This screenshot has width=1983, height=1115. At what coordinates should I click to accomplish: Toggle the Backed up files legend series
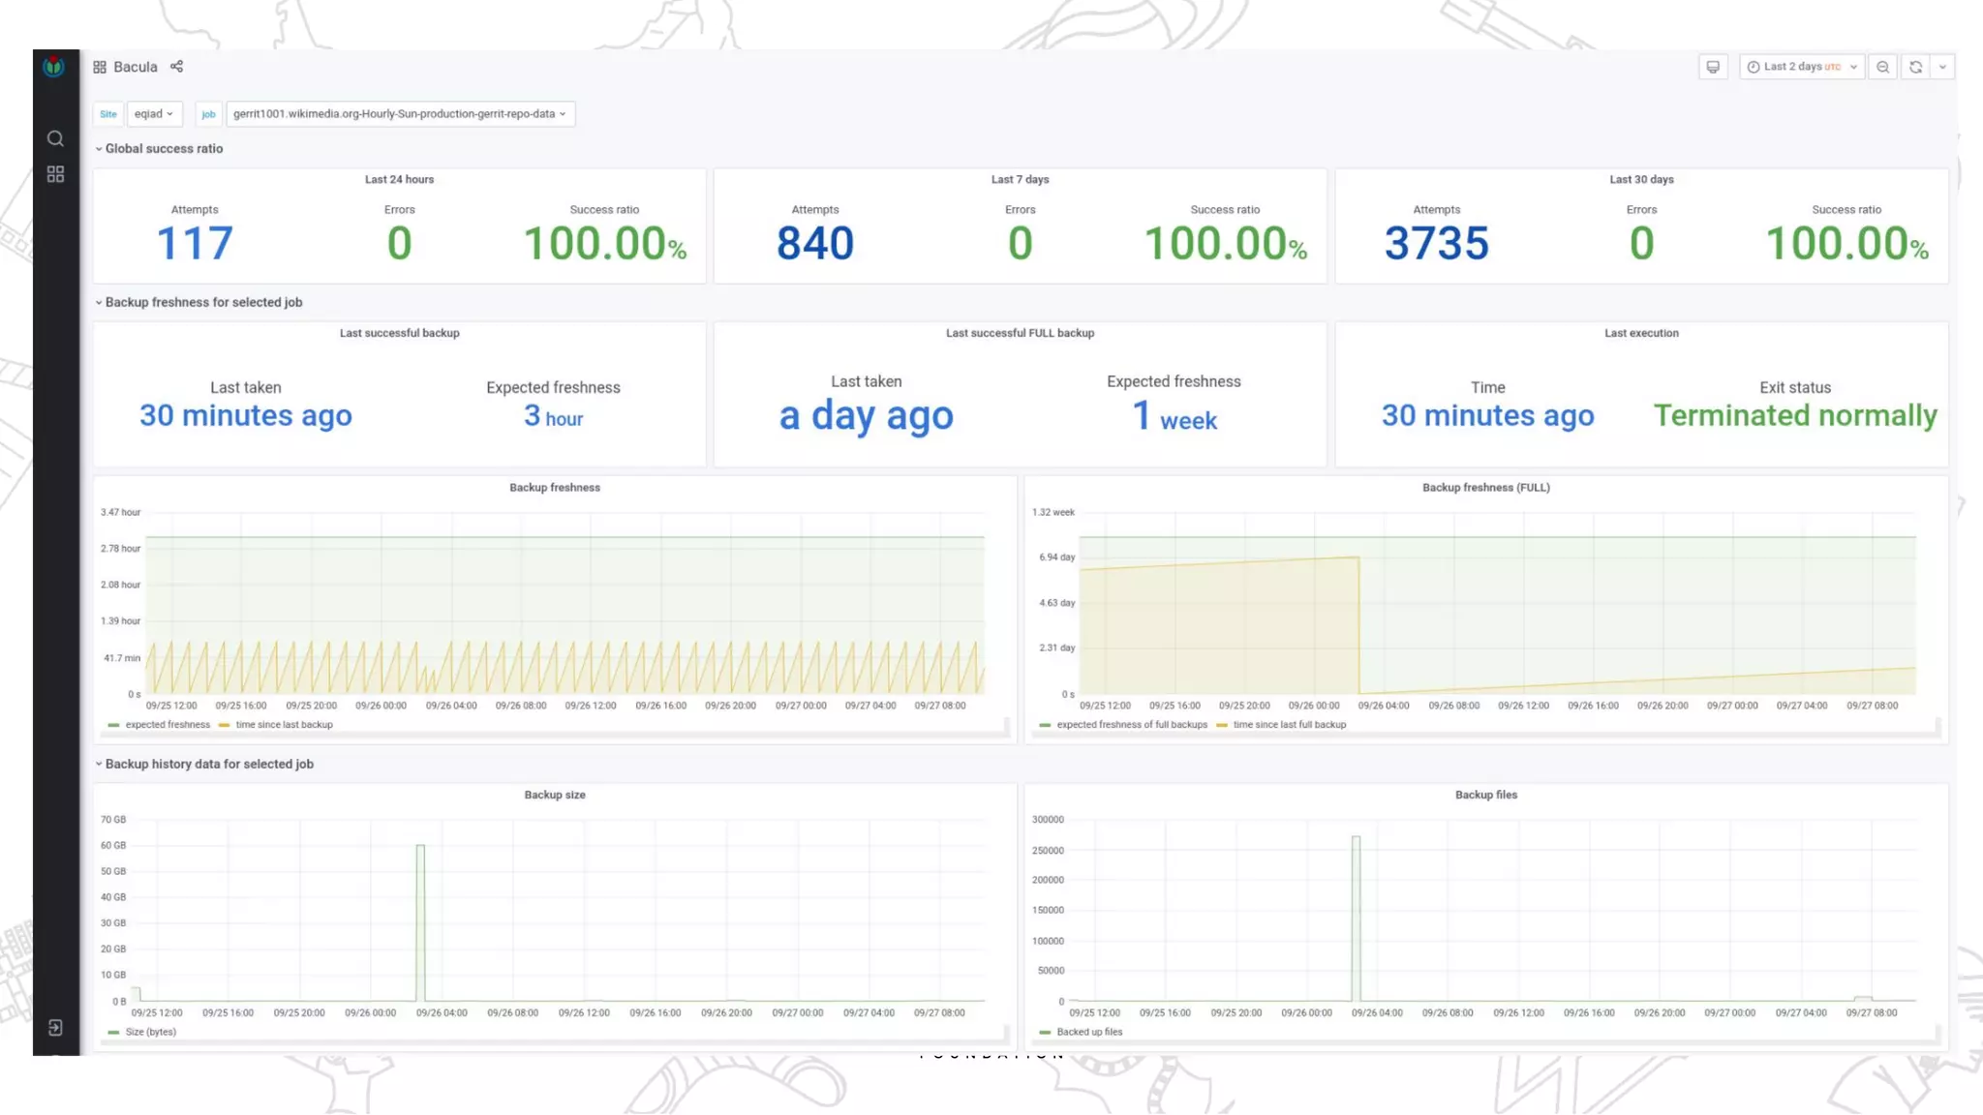1089,1032
